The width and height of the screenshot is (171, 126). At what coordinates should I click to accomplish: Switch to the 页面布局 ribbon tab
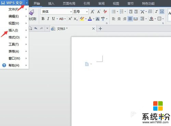pos(69,3)
